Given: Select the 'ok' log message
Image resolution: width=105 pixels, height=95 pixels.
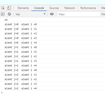Looking at the screenshot, I should [x=52, y=20].
